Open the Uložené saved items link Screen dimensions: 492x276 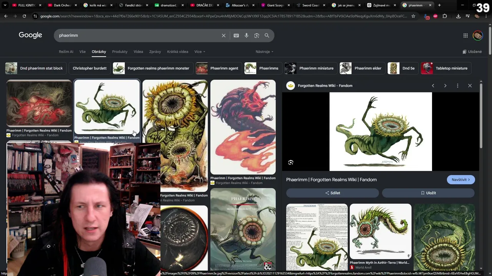pyautogui.click(x=472, y=52)
